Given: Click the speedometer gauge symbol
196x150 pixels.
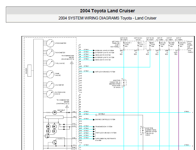Looking at the screenshot, I should pyautogui.click(x=50, y=43).
